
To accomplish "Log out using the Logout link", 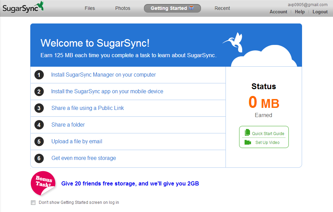I will click(320, 12).
